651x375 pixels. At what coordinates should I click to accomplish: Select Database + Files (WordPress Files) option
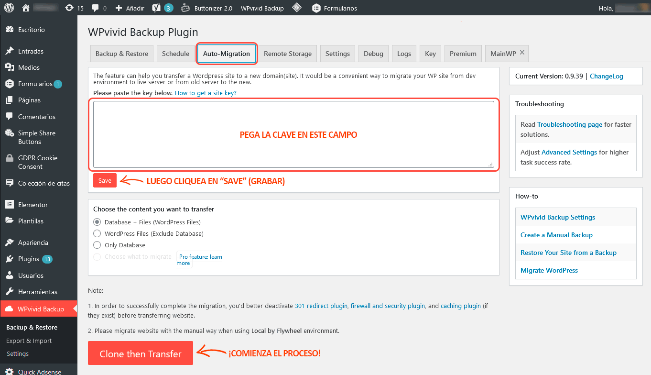[x=97, y=222]
